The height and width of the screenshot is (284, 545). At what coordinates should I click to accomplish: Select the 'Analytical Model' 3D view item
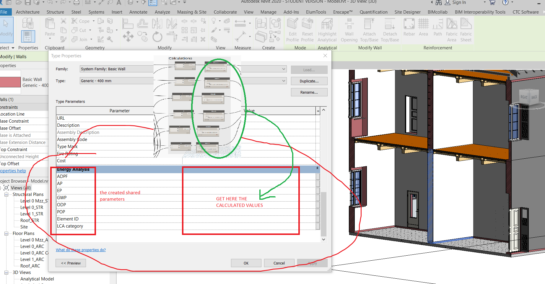[x=37, y=279]
